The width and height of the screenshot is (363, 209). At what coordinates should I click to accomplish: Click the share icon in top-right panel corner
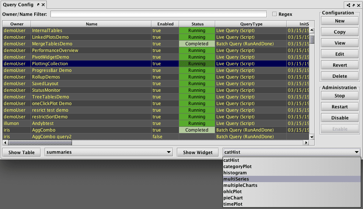click(x=349, y=5)
